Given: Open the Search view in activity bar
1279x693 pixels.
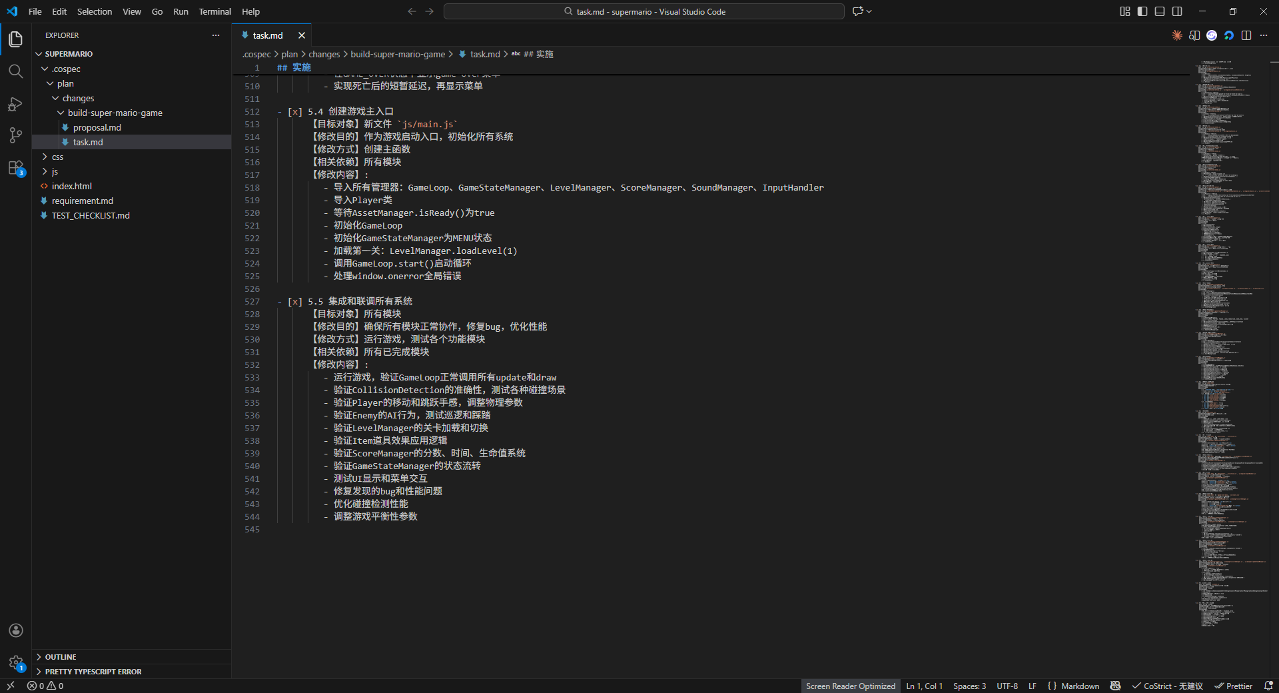Looking at the screenshot, I should click(15, 71).
